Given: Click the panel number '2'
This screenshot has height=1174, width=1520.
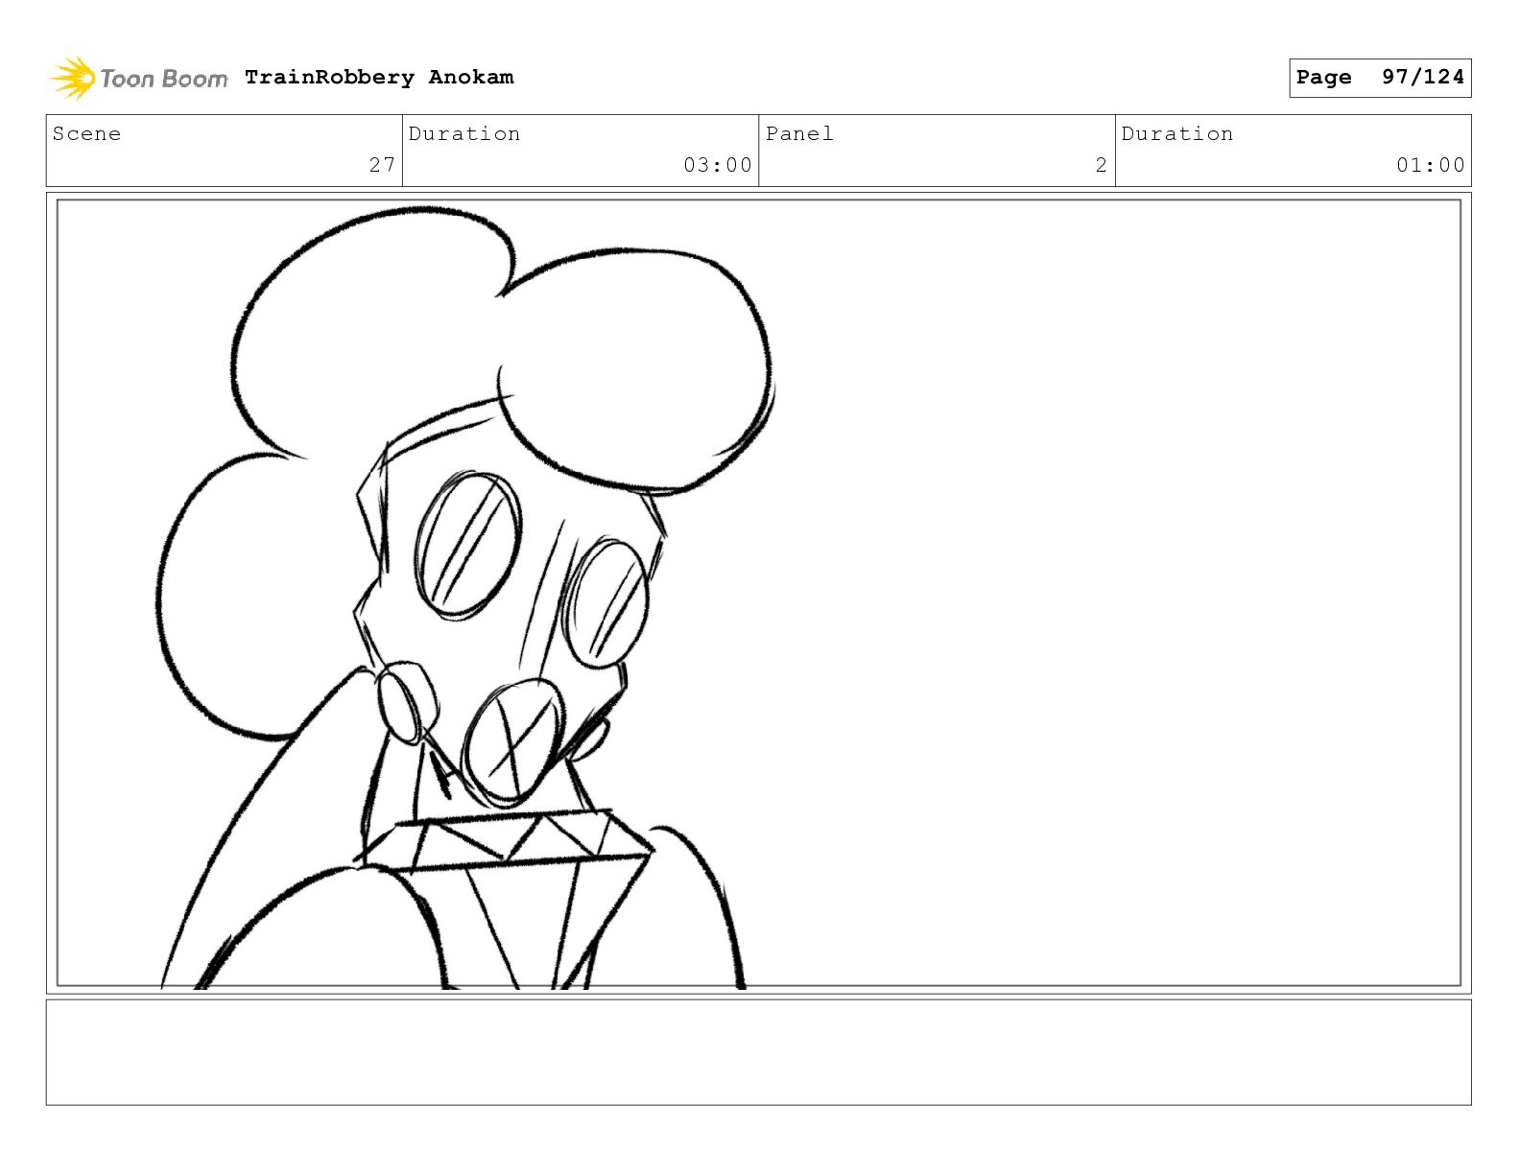Looking at the screenshot, I should coord(1102,165).
